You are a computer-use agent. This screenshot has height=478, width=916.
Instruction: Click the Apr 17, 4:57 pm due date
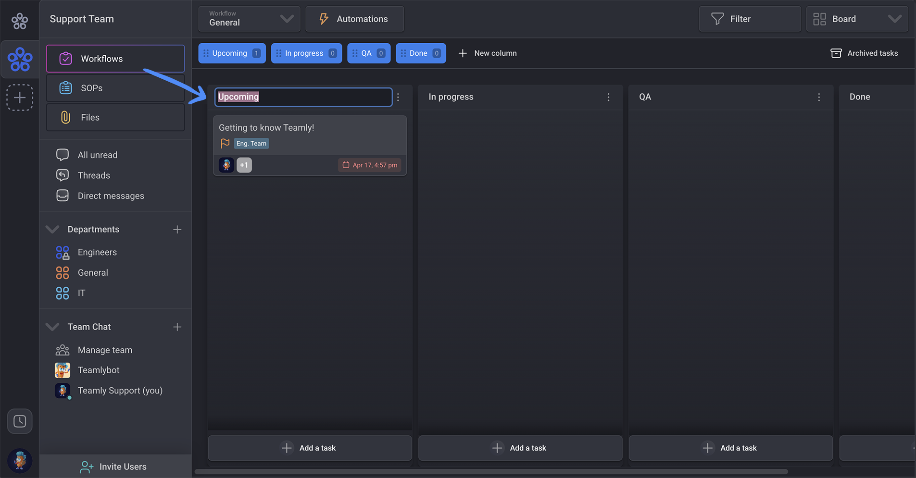pos(370,165)
